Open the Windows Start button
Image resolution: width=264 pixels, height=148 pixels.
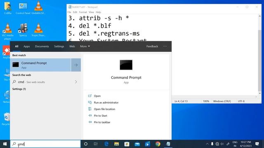5,144
